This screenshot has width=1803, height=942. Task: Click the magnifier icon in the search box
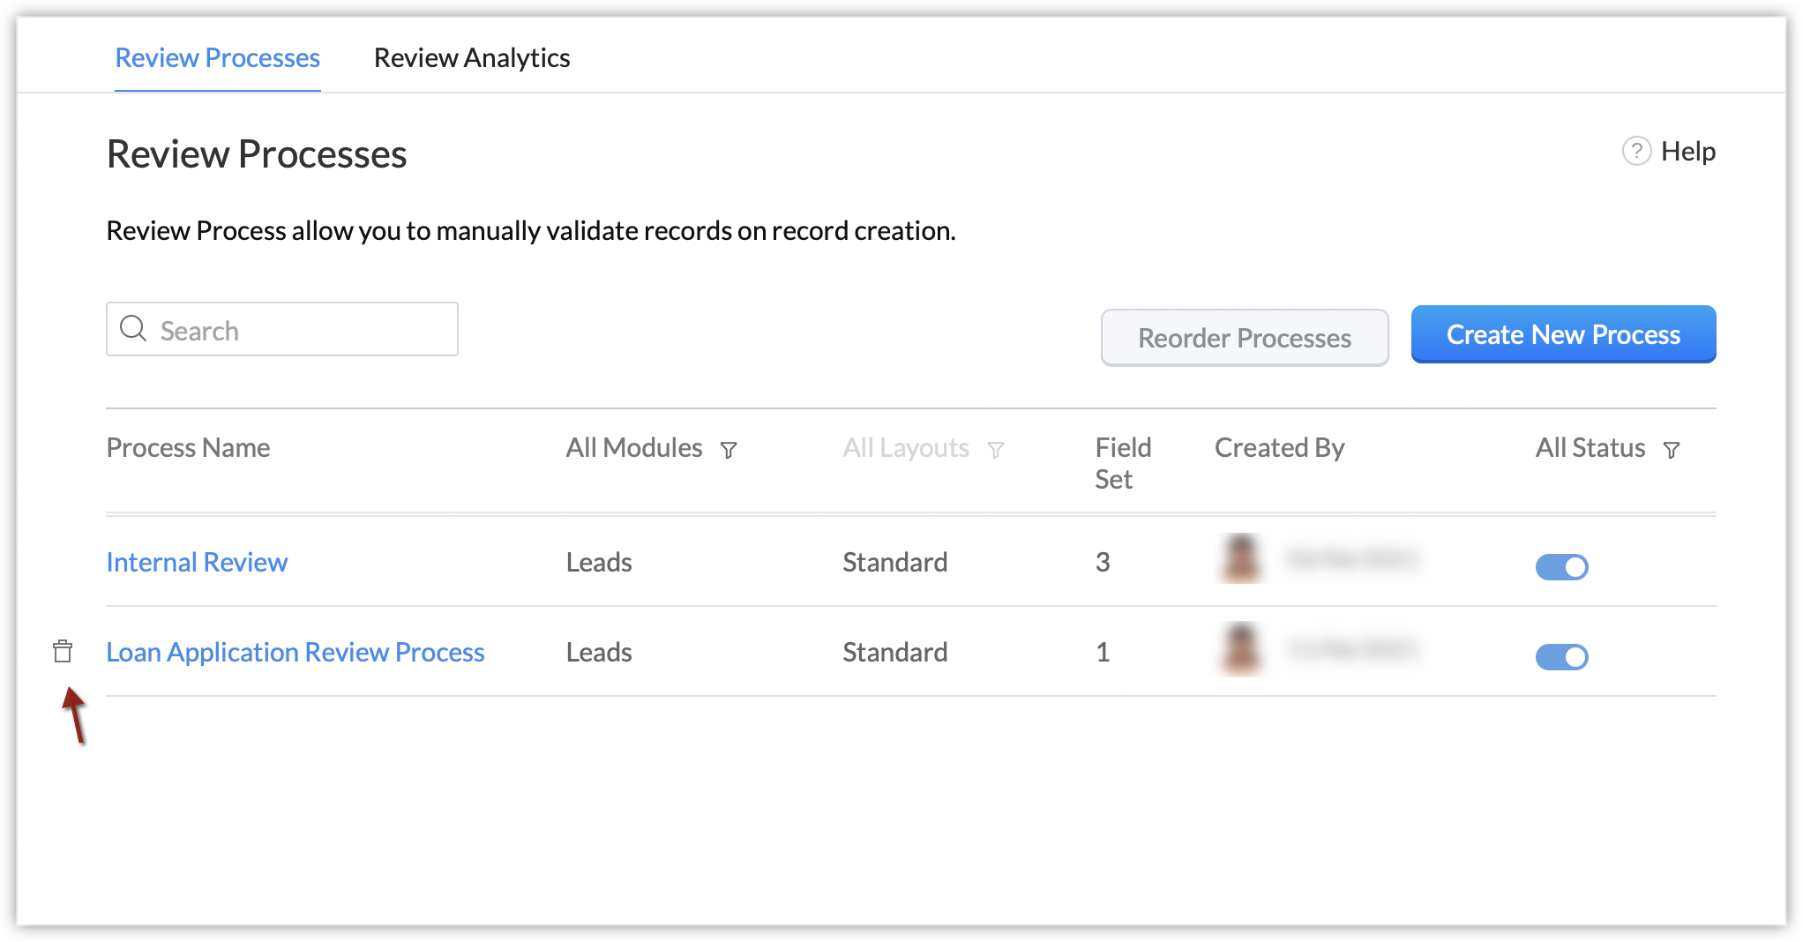133,329
